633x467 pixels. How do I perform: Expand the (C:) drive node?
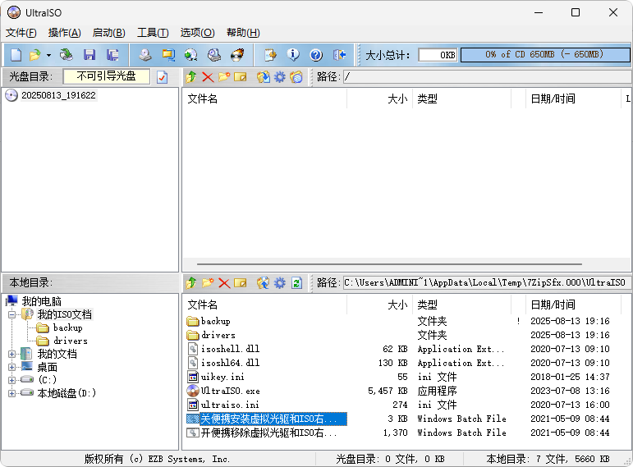[x=12, y=380]
